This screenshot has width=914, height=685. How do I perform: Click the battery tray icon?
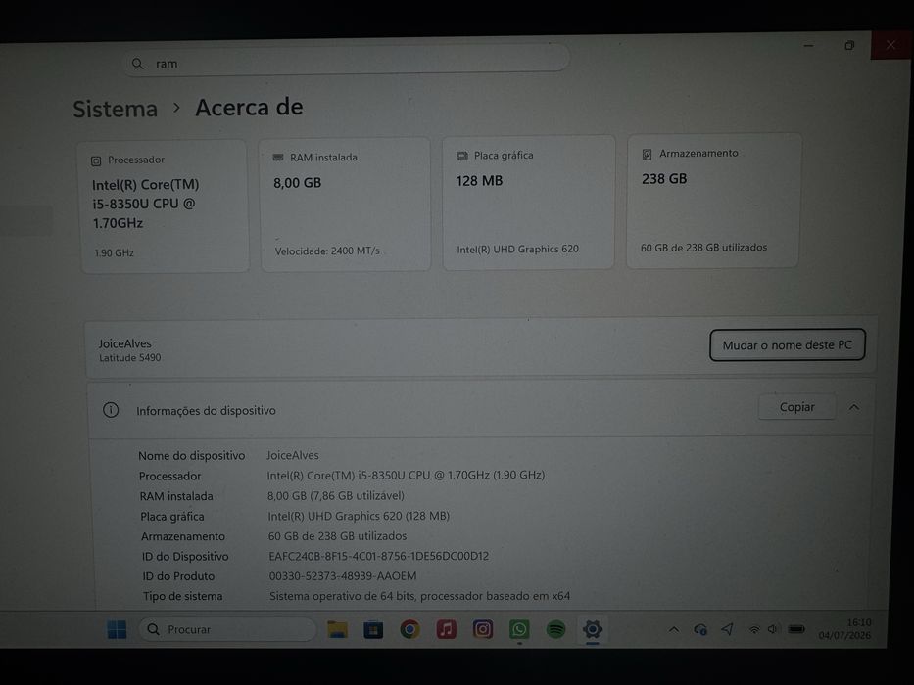(x=796, y=629)
